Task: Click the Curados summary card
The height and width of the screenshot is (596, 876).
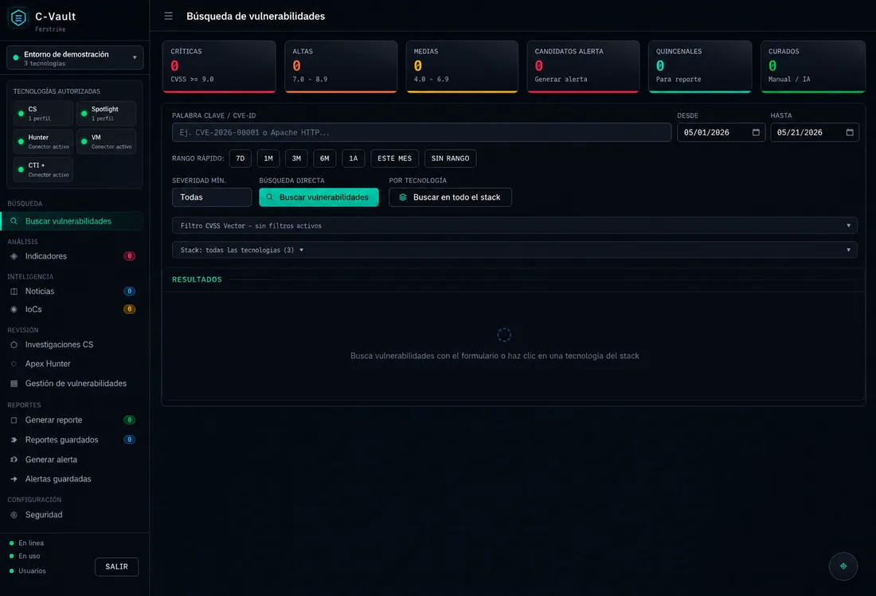Action: 813,66
